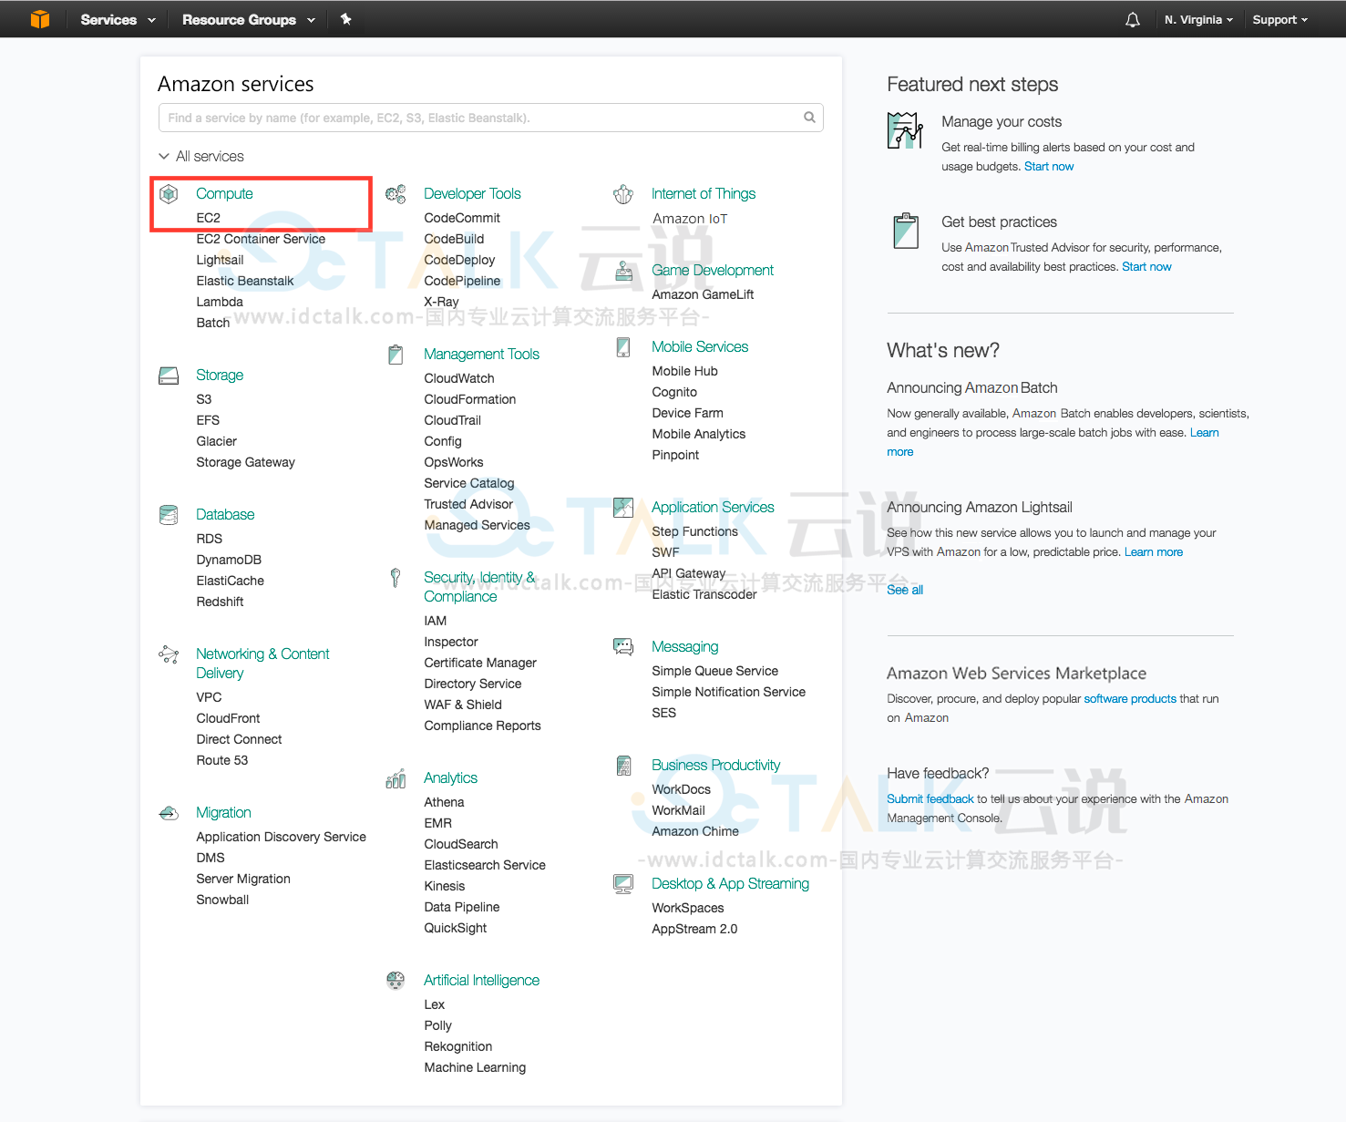Click Start now under Manage your costs
The width and height of the screenshot is (1346, 1122).
point(1049,167)
